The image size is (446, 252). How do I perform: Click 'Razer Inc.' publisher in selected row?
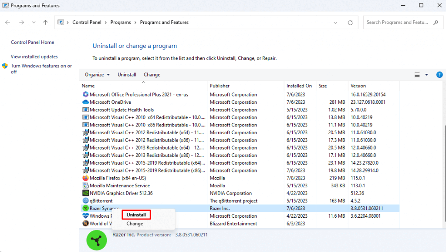pyautogui.click(x=220, y=208)
